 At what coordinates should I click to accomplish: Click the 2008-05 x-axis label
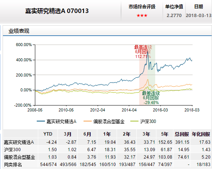35,110
